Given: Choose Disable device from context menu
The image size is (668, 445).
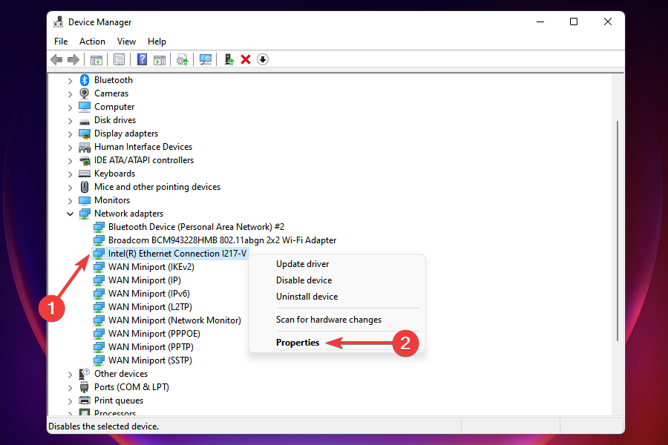Looking at the screenshot, I should pos(304,280).
